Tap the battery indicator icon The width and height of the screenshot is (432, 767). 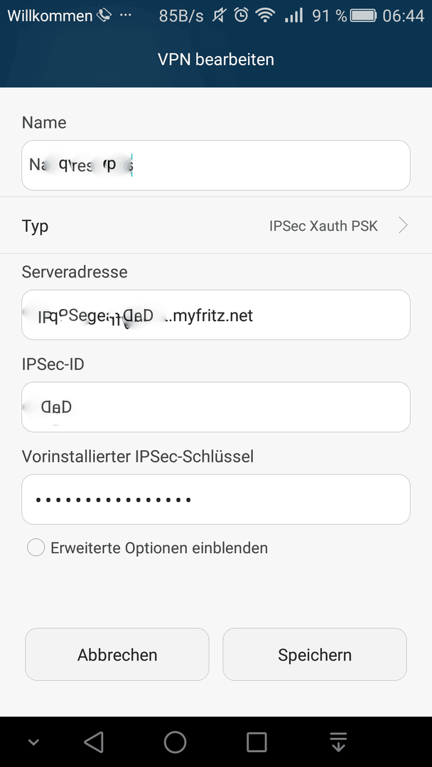tap(363, 16)
